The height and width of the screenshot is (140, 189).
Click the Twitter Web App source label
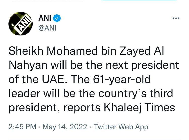(121, 127)
